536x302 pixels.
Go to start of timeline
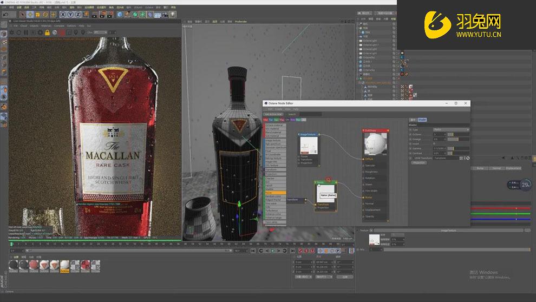[x=253, y=251]
